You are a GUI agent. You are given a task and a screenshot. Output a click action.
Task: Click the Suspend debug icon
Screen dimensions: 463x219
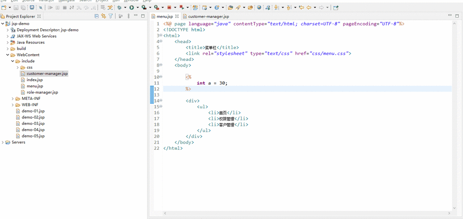(x=57, y=7)
